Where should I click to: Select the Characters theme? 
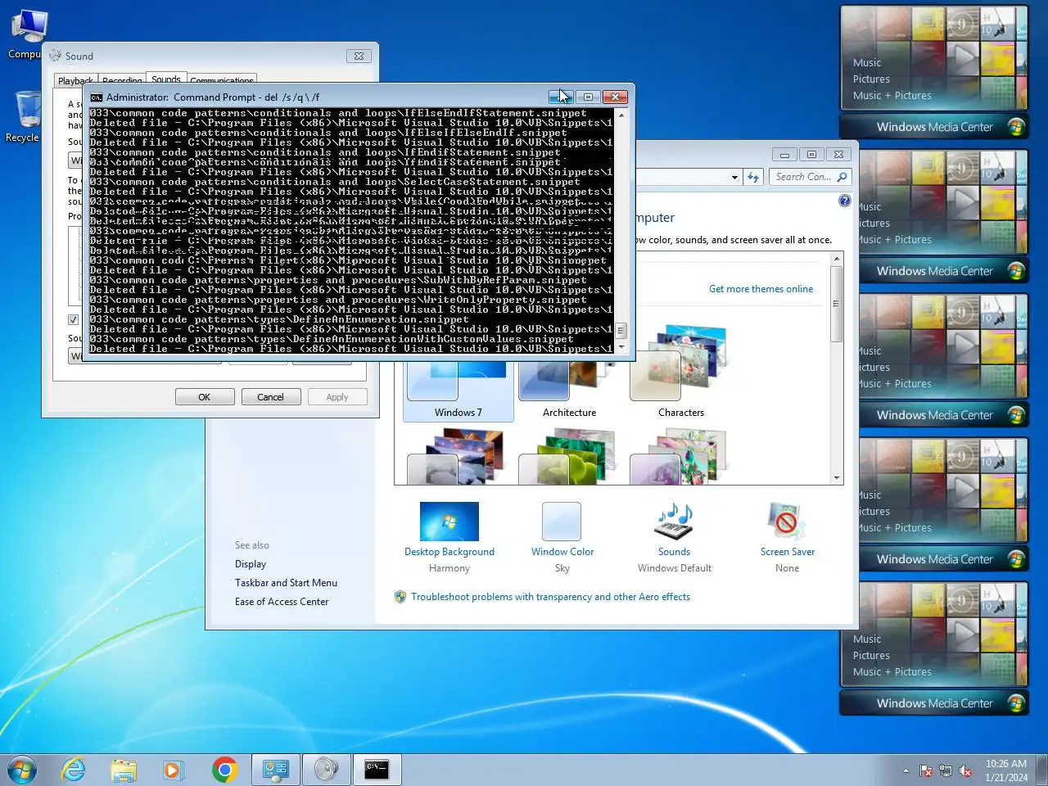(x=681, y=373)
